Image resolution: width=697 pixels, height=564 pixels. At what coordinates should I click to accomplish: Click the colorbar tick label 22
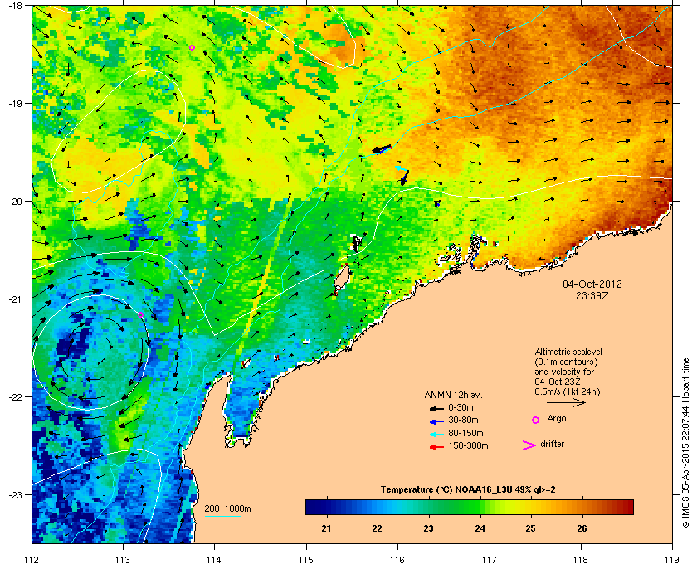click(377, 528)
